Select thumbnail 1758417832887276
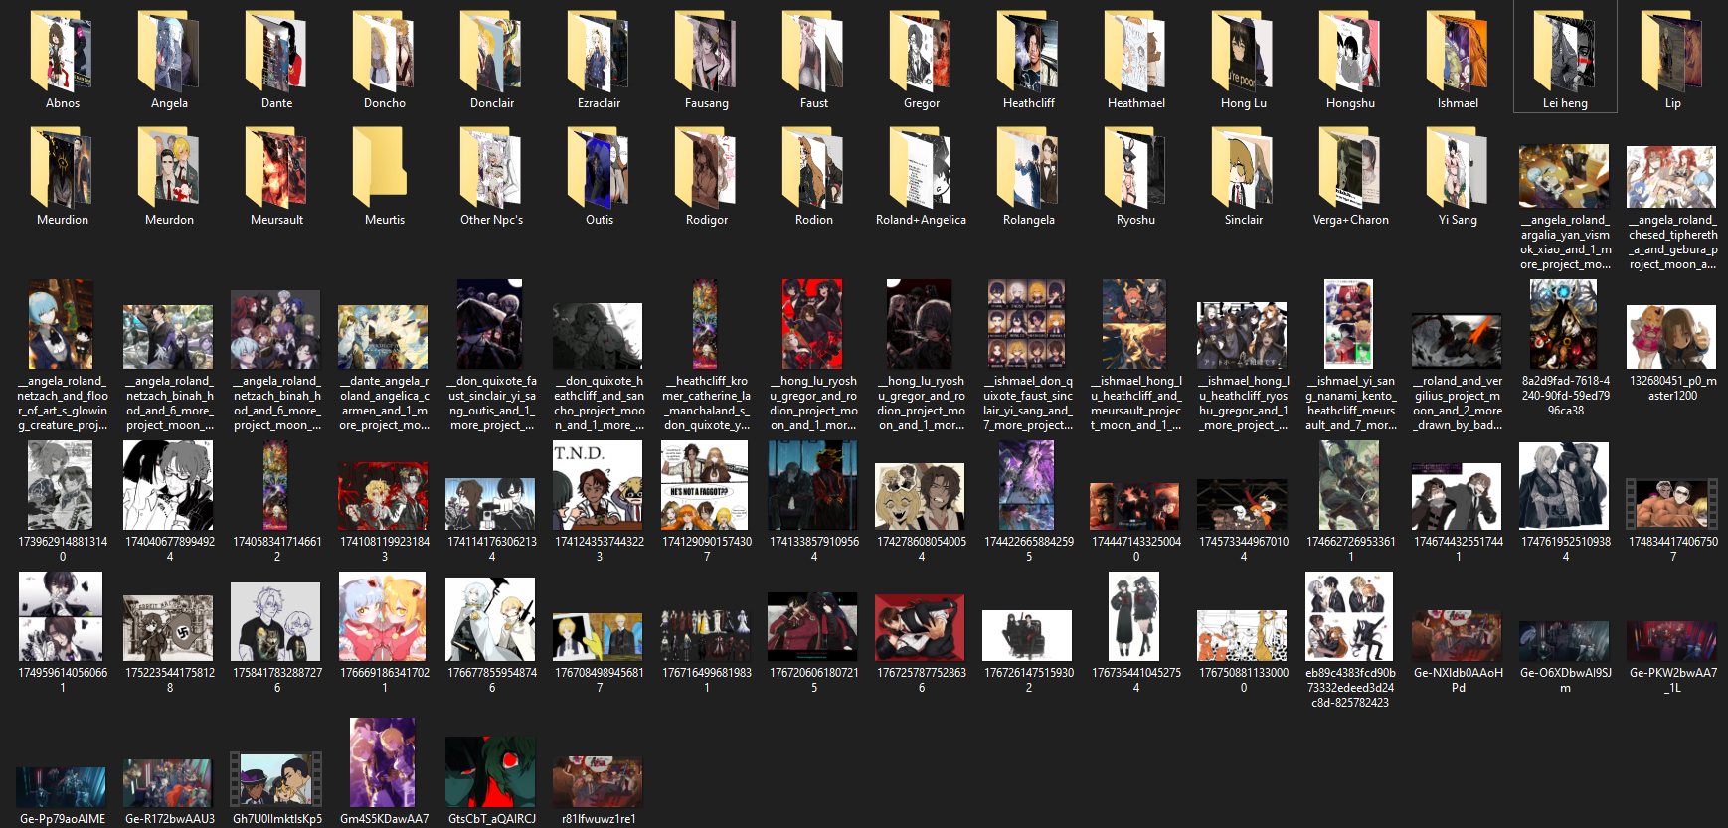 (276, 622)
